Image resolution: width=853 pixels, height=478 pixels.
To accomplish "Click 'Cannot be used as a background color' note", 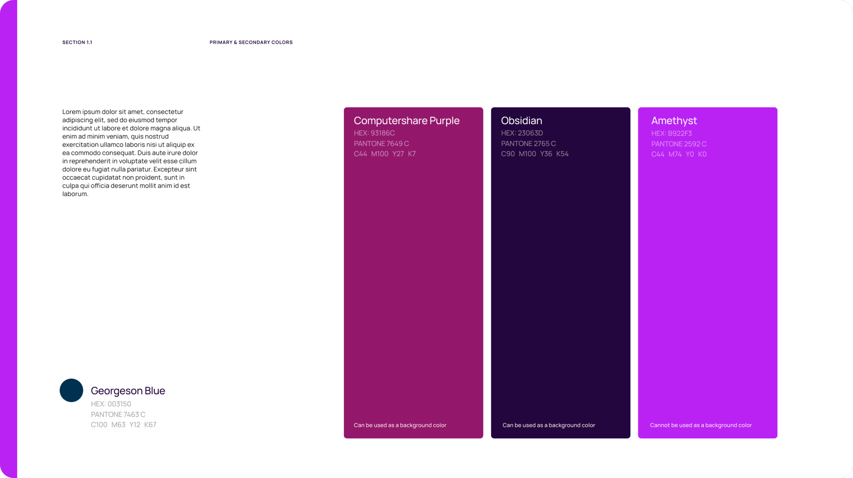I will point(700,425).
